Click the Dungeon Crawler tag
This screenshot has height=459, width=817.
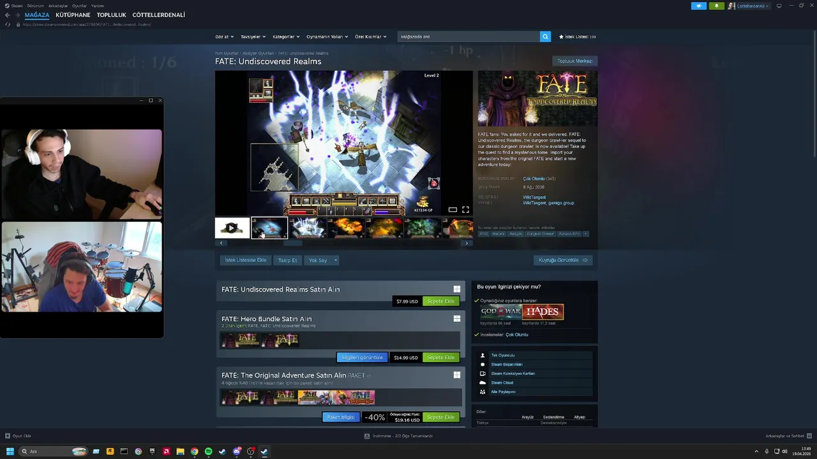[x=540, y=234]
